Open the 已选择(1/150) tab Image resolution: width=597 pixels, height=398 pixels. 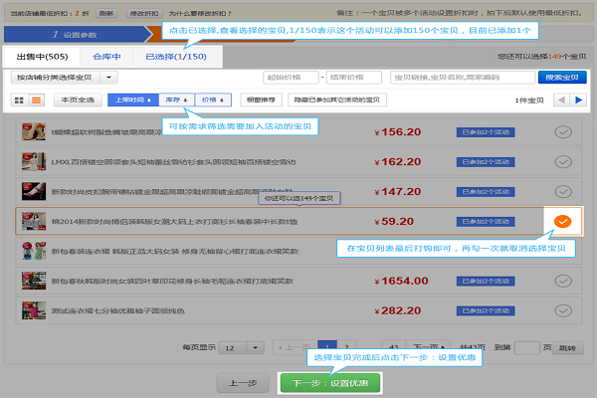176,57
